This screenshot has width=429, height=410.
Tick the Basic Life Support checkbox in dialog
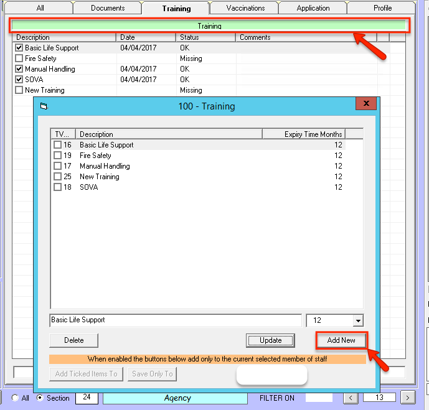(x=57, y=145)
